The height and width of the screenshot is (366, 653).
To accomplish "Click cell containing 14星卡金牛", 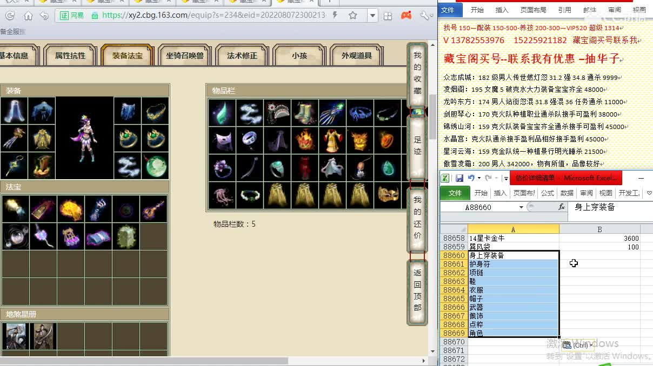I will pyautogui.click(x=513, y=238).
